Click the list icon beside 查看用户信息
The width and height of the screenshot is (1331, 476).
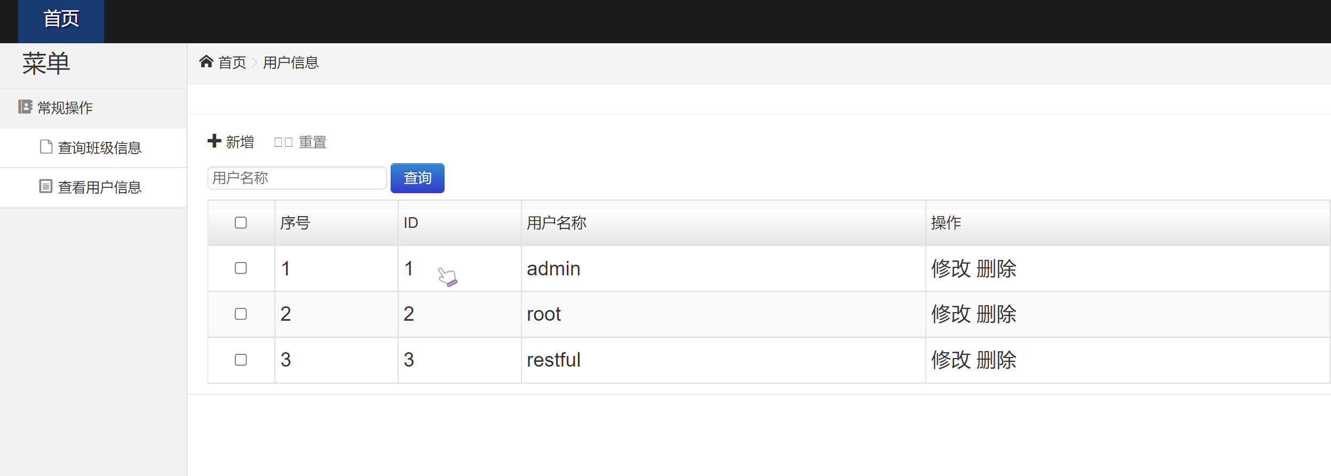click(46, 186)
